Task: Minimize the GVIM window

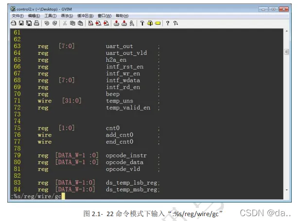Action: click(x=263, y=9)
